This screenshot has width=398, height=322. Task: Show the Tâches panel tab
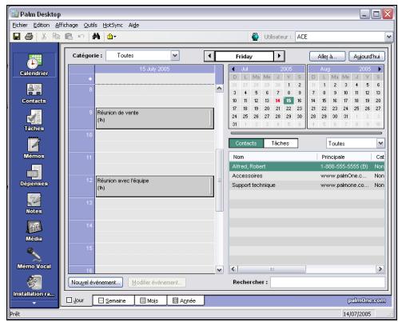coord(281,143)
